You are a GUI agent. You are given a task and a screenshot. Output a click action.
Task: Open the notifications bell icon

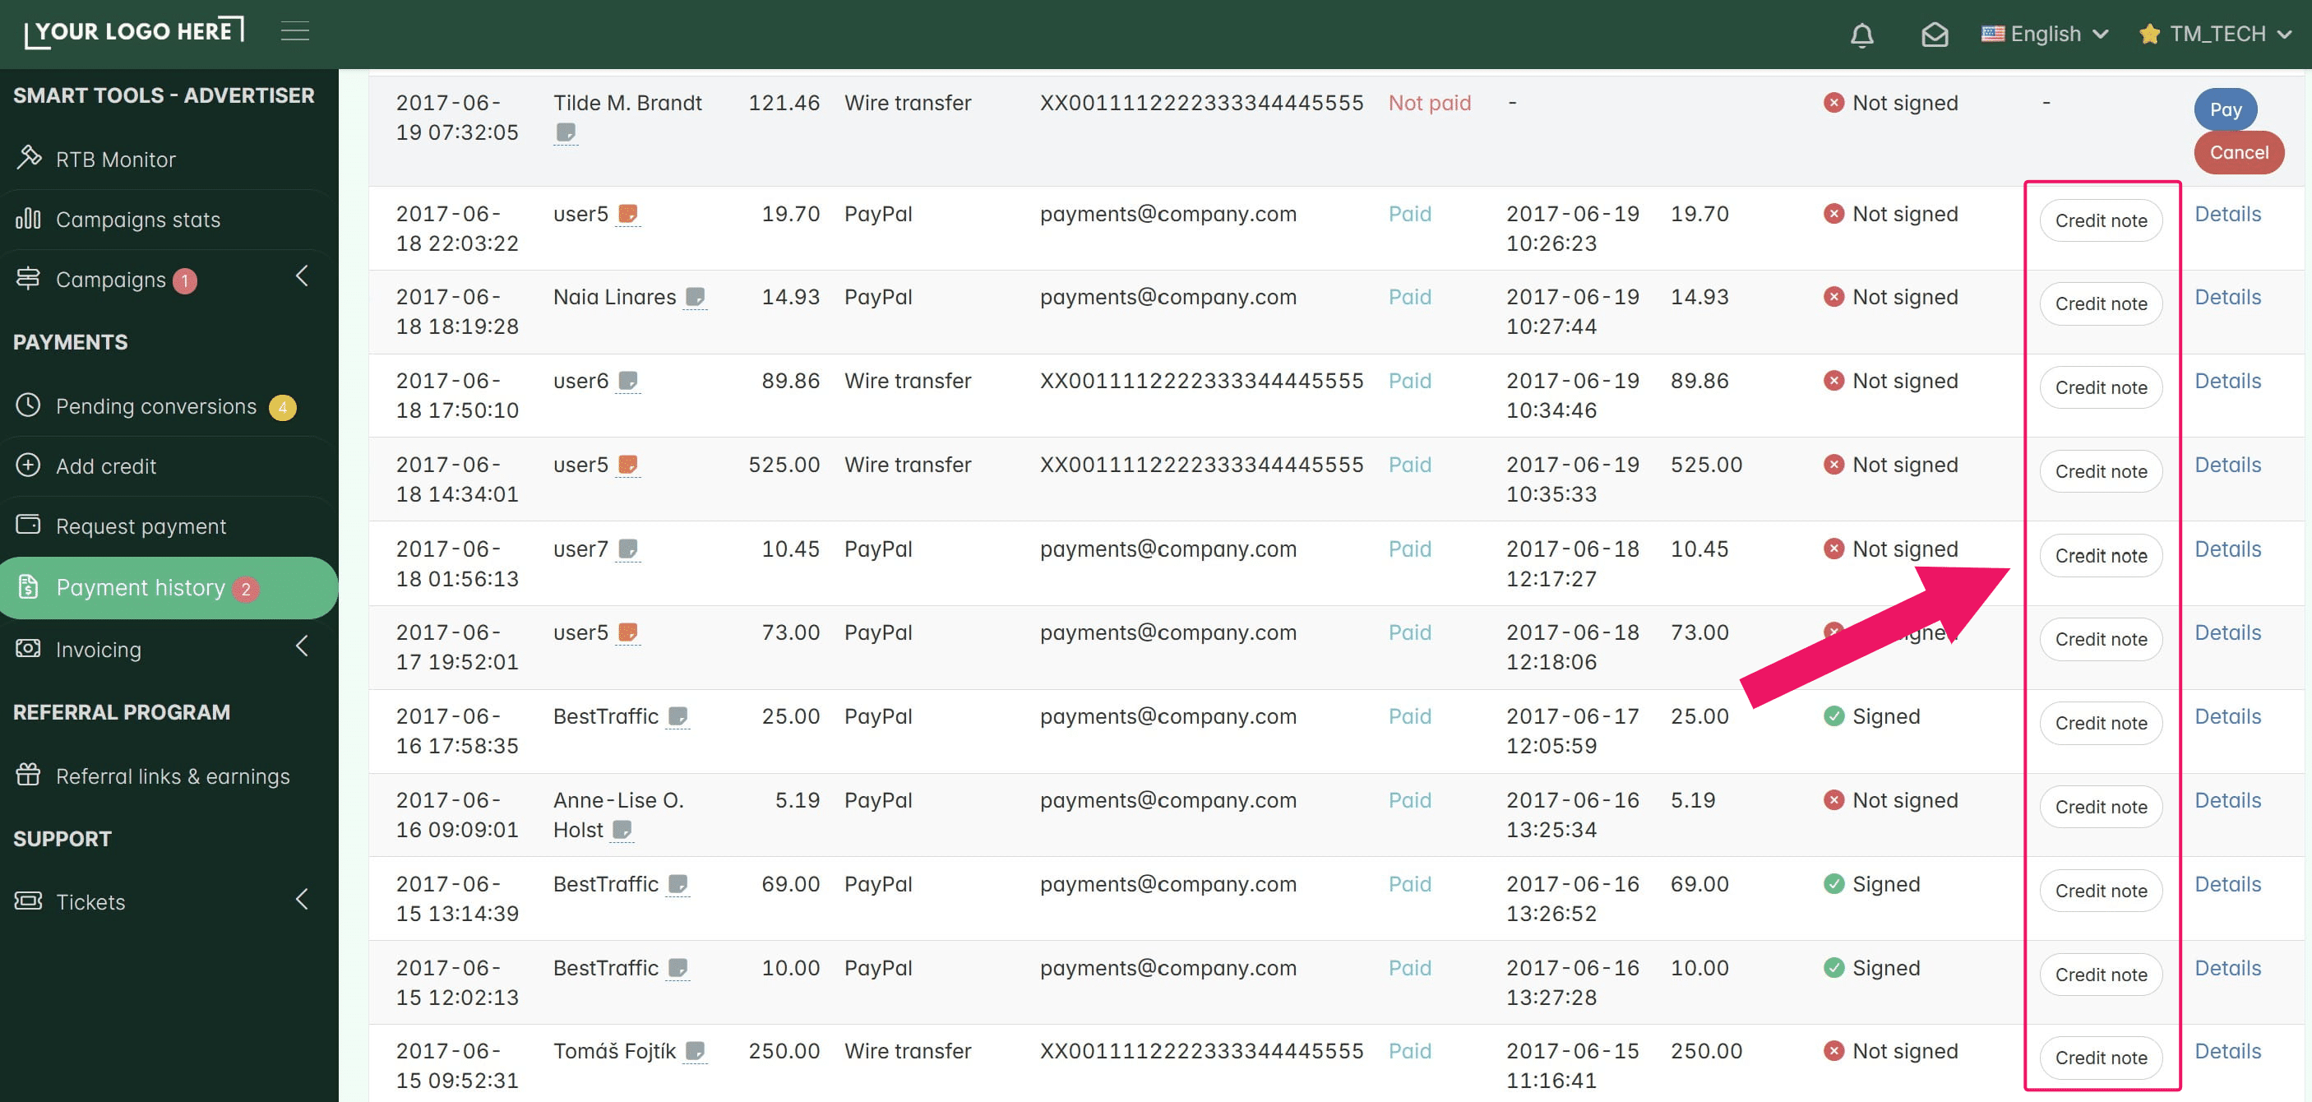(1862, 34)
